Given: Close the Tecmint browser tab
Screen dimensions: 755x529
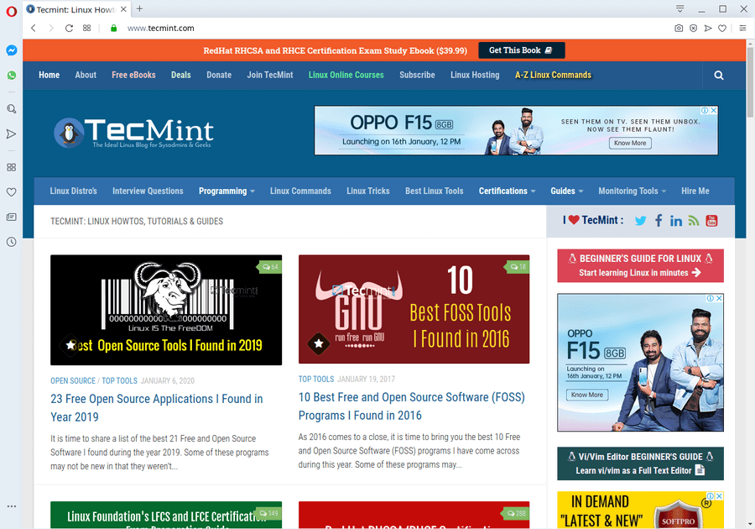Looking at the screenshot, I should pos(124,9).
